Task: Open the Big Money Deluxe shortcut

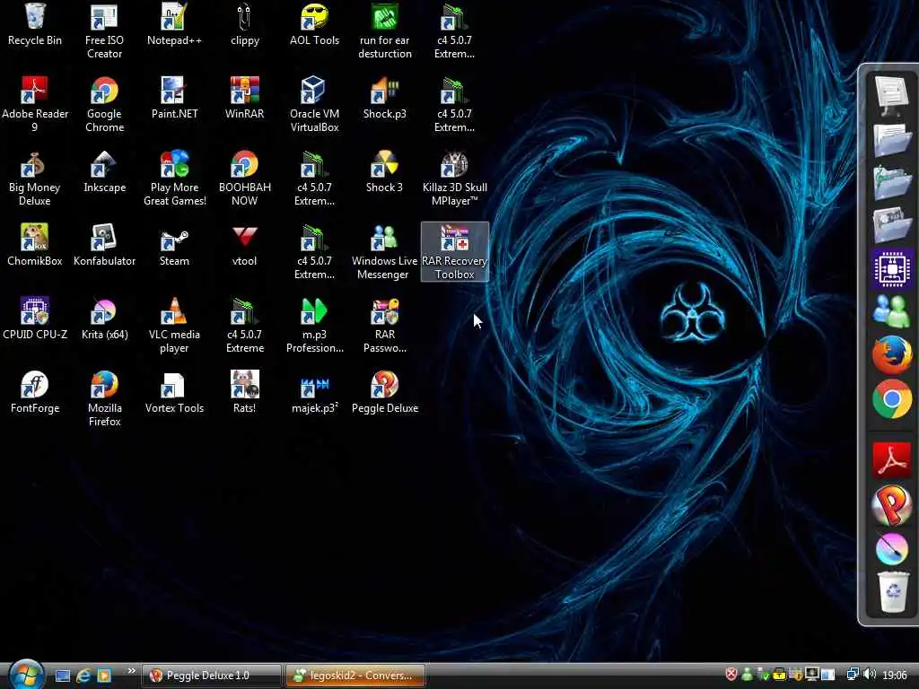Action: tap(35, 179)
